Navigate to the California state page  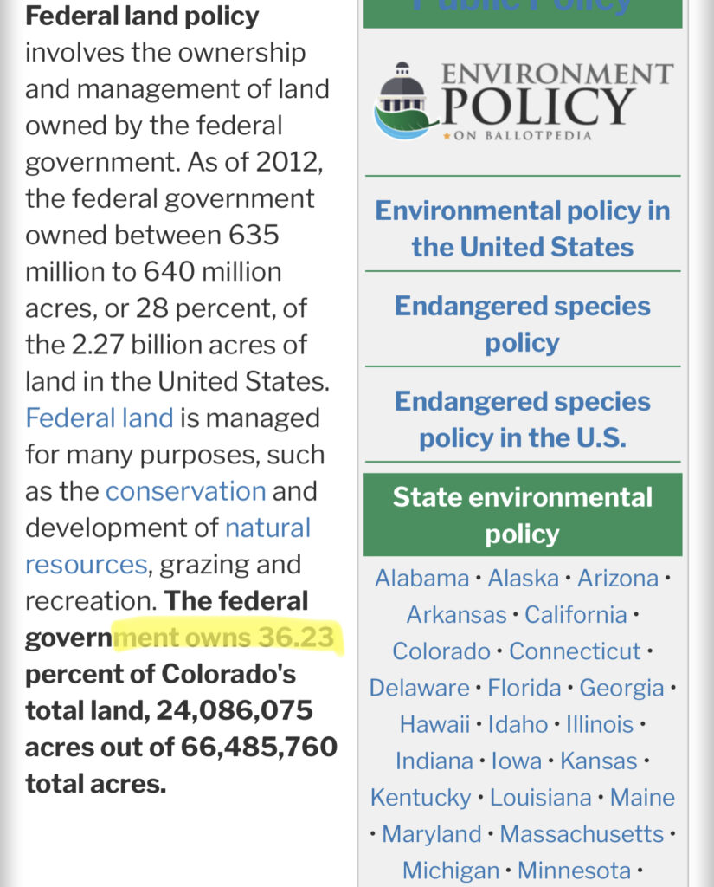[576, 614]
